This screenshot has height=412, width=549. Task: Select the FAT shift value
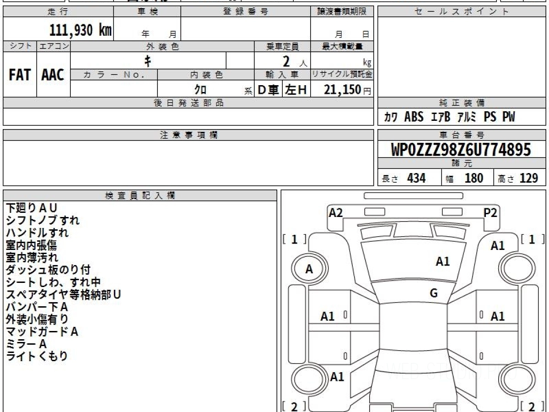tap(20, 75)
